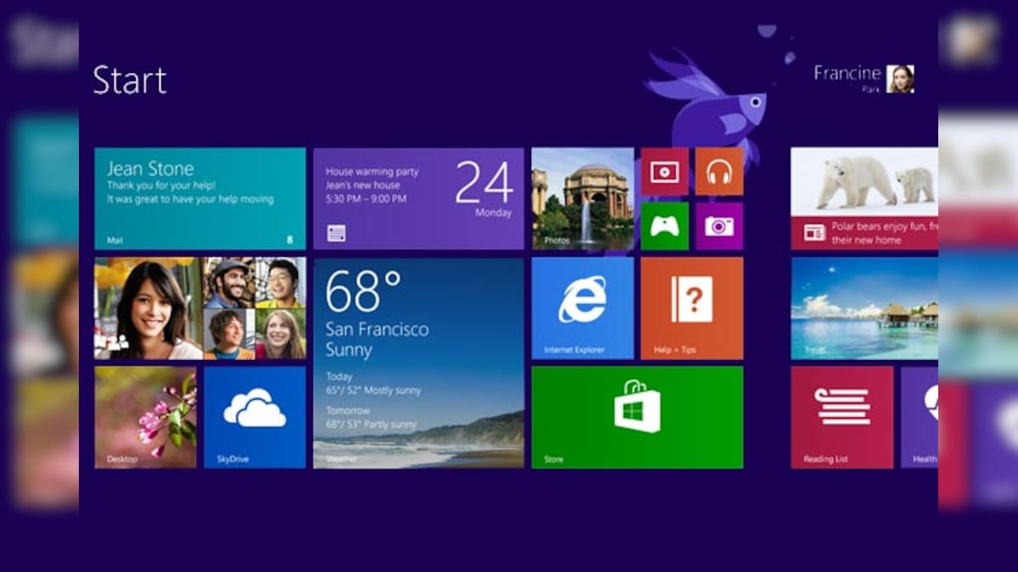Open the Photos tile
The height and width of the screenshot is (572, 1018).
coord(582,197)
